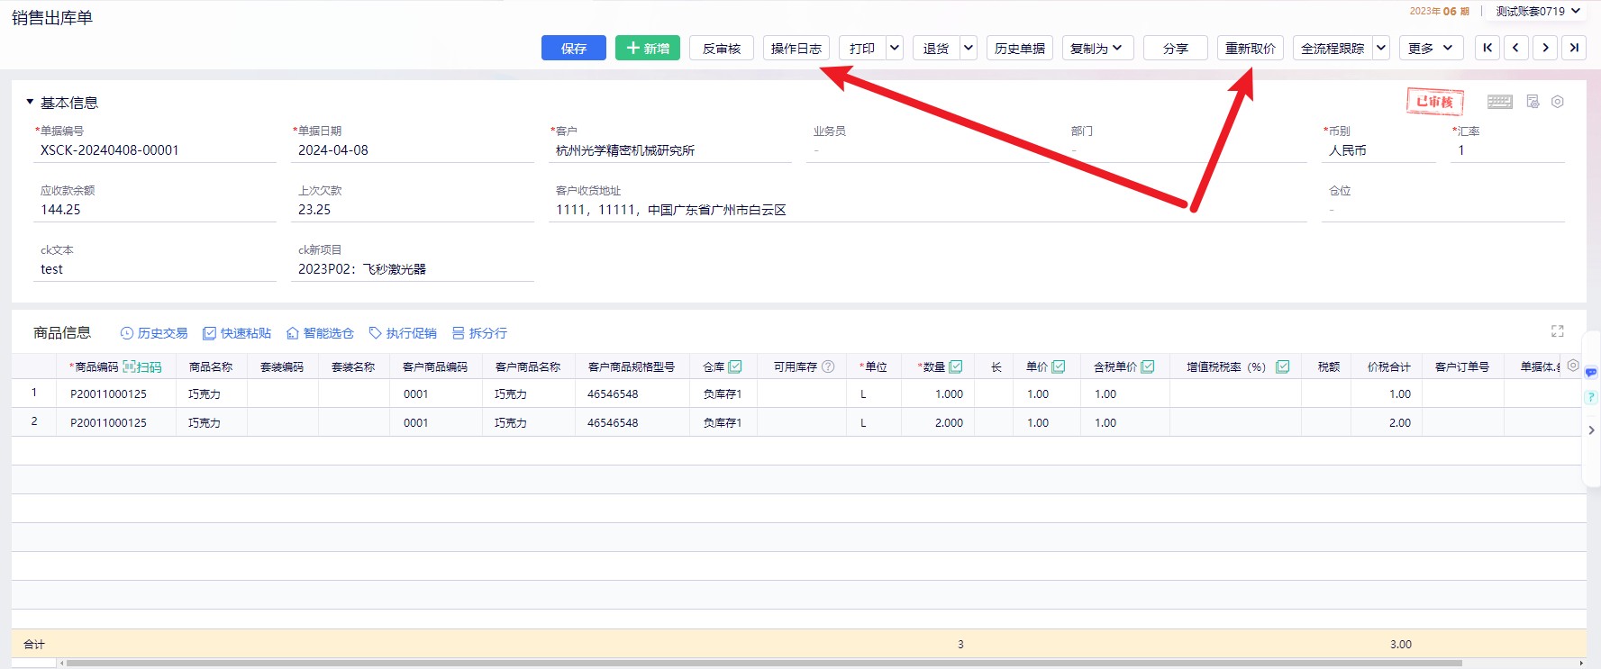Viewport: 1601px width, 669px height.
Task: Open 快速粘贴 quick paste
Action: point(237,333)
